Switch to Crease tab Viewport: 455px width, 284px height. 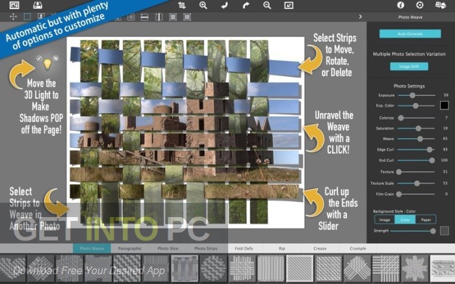pos(320,248)
